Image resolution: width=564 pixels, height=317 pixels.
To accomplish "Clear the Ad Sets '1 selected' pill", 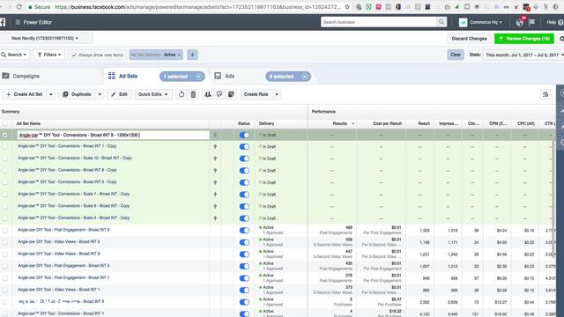I will 198,77.
